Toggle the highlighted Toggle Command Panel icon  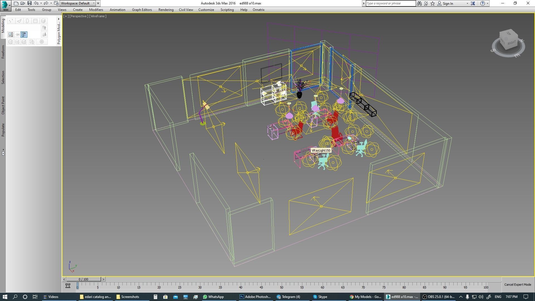pos(24,35)
